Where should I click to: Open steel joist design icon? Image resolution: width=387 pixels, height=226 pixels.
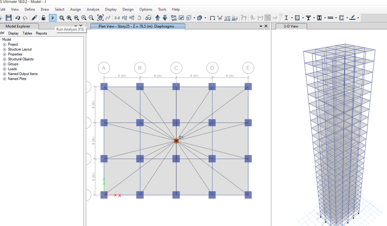[x=330, y=18]
